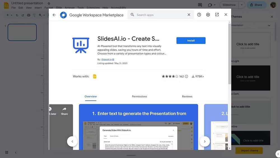The height and width of the screenshot is (158, 280).
Task: Open the Google Slides home logo
Action: tap(6, 5)
